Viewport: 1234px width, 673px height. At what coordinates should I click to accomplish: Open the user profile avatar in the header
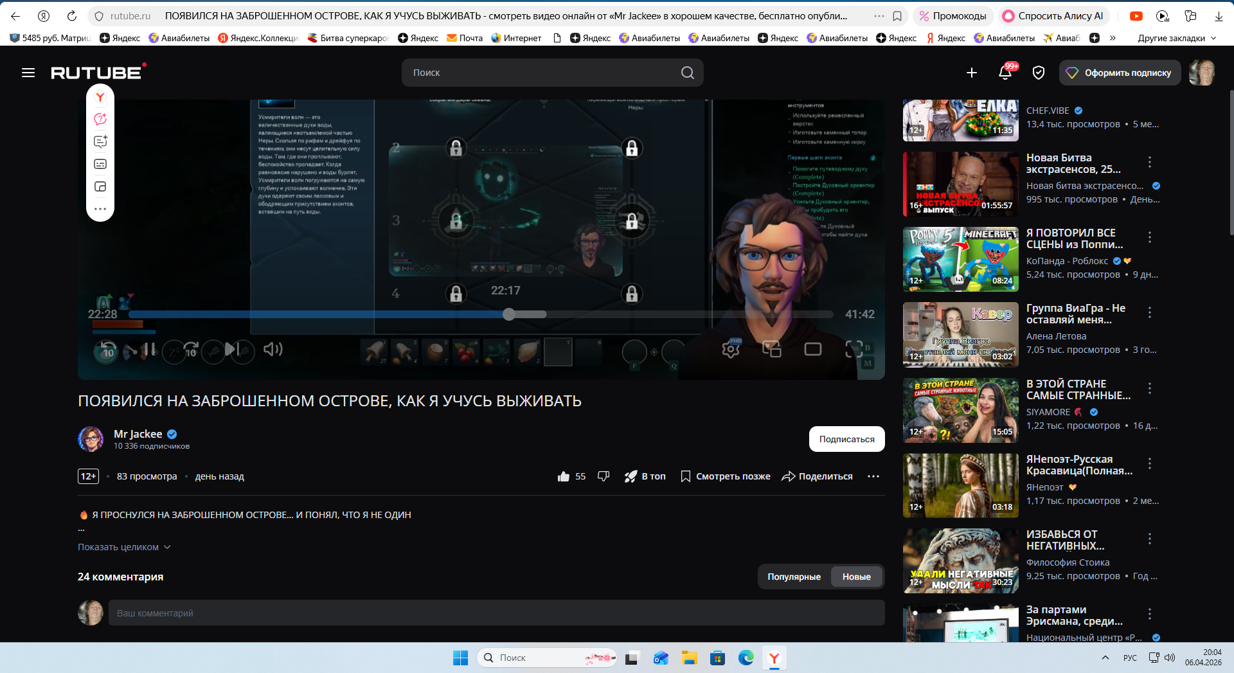(x=1202, y=73)
